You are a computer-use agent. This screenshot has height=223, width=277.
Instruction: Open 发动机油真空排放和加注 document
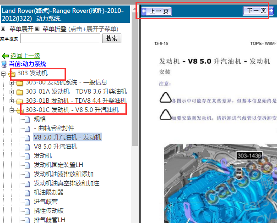tap(66, 183)
